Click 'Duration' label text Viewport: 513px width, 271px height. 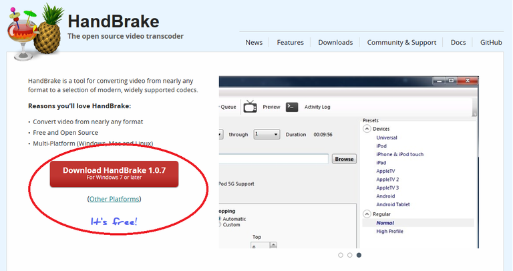pos(296,134)
